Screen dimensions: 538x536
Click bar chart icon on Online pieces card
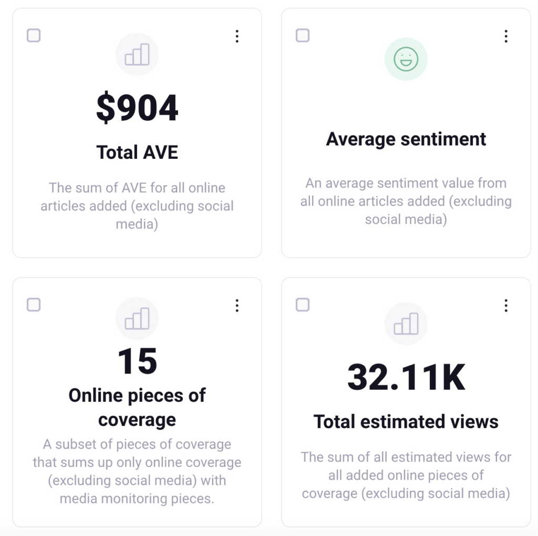tap(137, 319)
